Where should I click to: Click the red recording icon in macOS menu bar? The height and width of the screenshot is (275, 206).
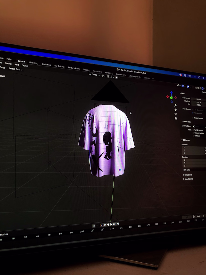coord(181,75)
